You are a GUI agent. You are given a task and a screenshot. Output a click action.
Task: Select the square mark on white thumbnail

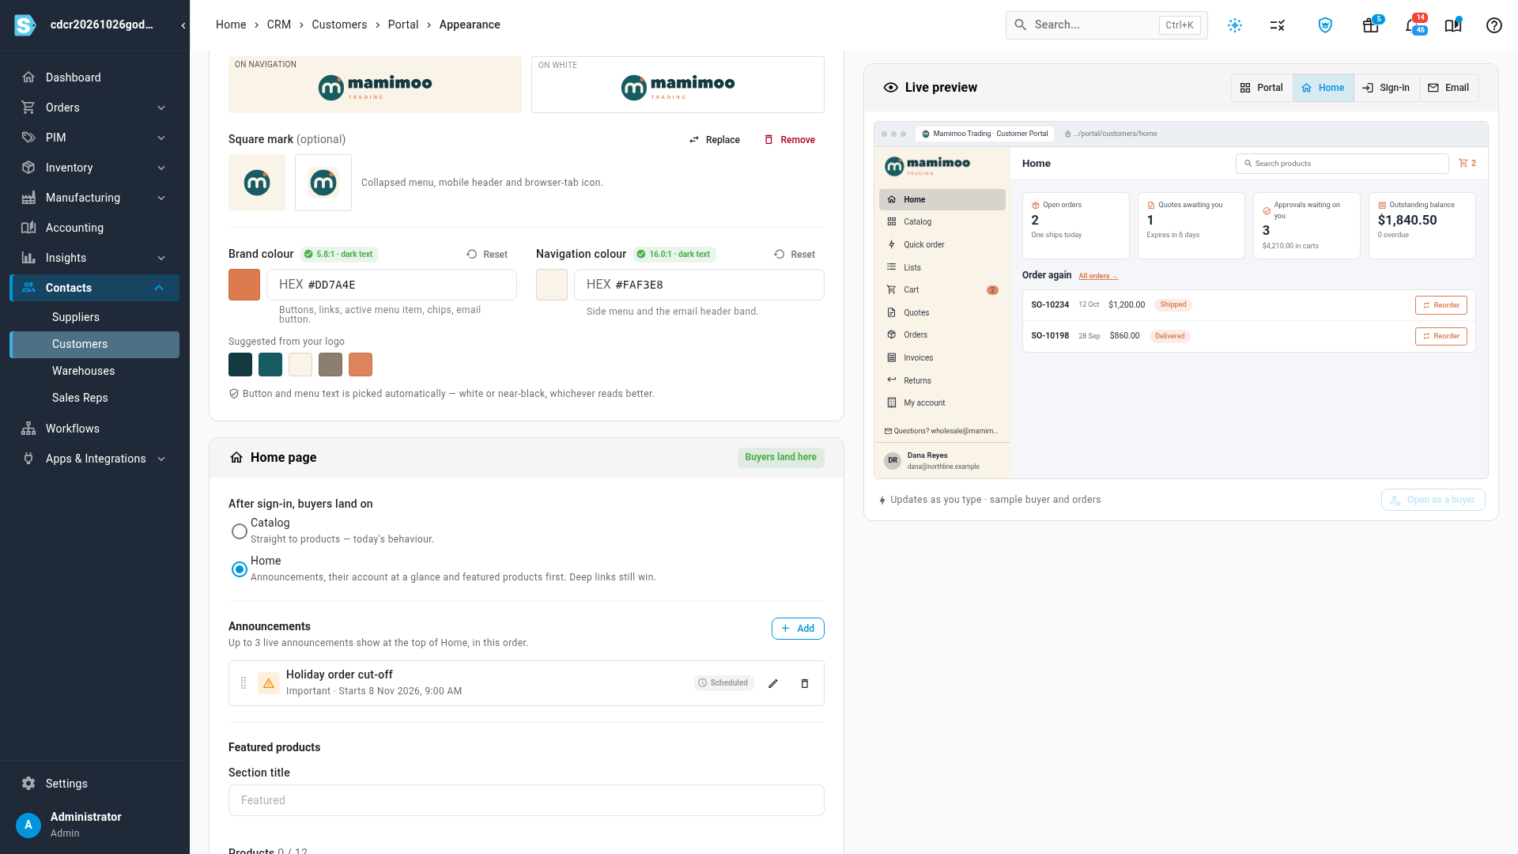[x=323, y=183]
